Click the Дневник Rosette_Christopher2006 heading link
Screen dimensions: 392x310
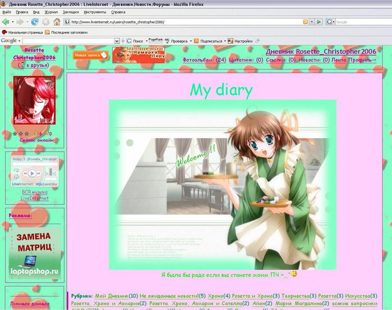pyautogui.click(x=321, y=51)
